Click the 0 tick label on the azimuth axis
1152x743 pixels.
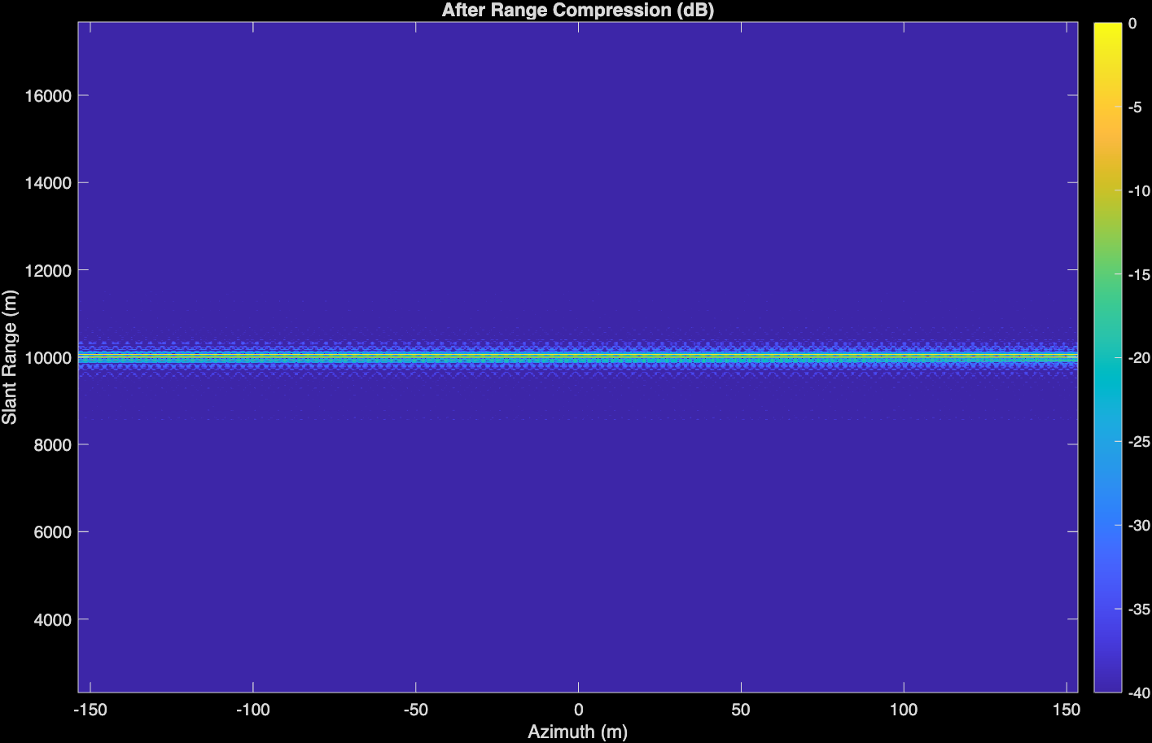578,710
